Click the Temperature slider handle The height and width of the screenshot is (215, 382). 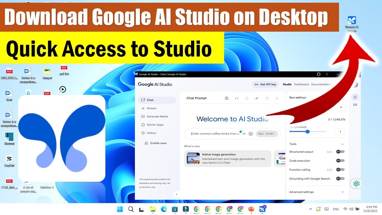pyautogui.click(x=308, y=132)
